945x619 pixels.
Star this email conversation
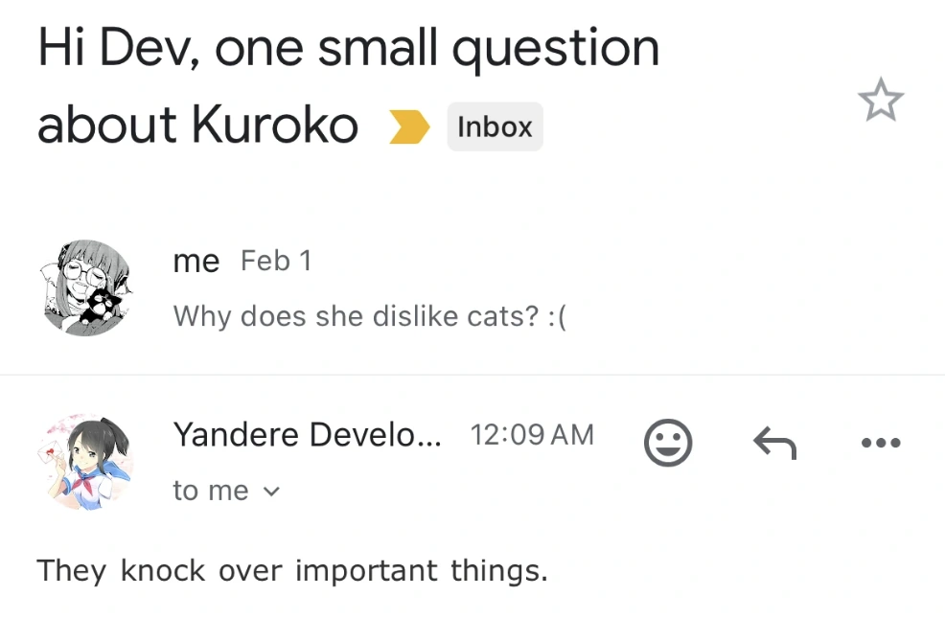(x=880, y=101)
